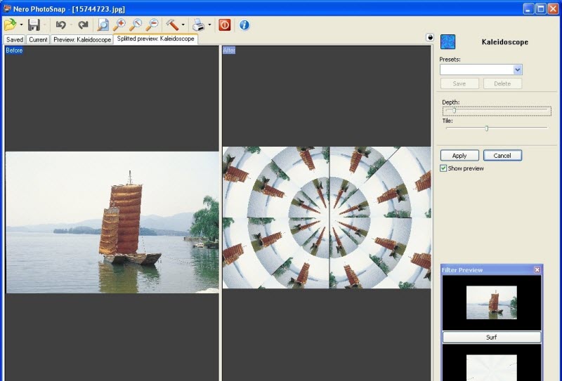
Task: Apply the Kaleidoscope filter
Action: pos(459,155)
